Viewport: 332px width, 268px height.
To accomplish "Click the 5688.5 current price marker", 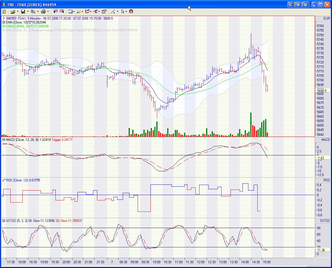I will click(x=323, y=91).
